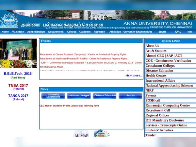Open RTI Mandatory Disclosure link
Viewport: 196px width, 147px height.
165,120
